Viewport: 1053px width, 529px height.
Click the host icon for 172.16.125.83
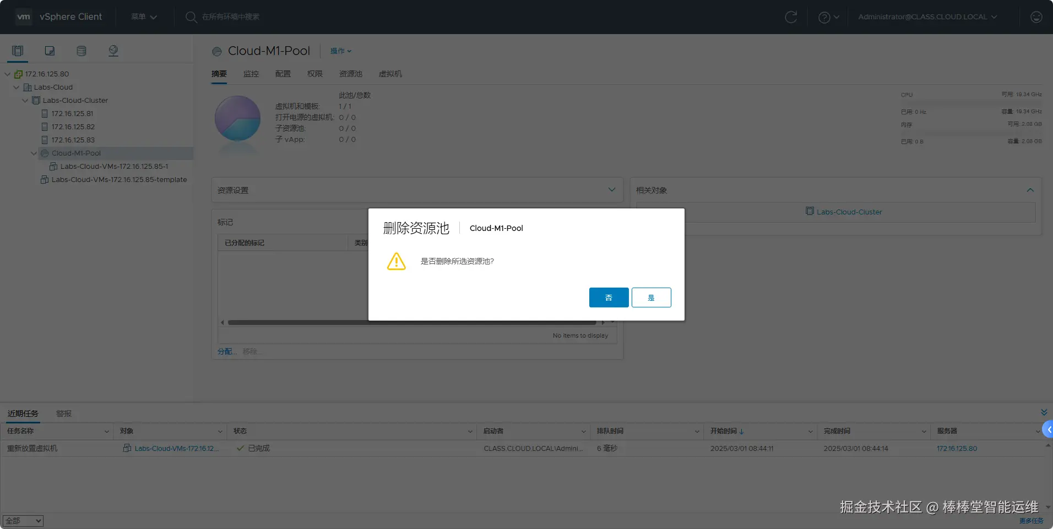[x=45, y=140]
